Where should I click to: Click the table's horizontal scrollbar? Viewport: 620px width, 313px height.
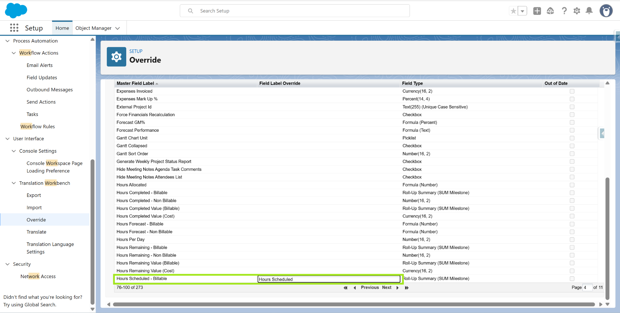[x=354, y=304]
